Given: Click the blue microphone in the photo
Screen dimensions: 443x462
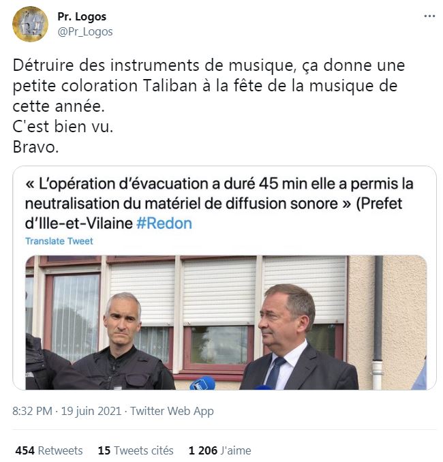Looking at the screenshot, I should point(202,383).
